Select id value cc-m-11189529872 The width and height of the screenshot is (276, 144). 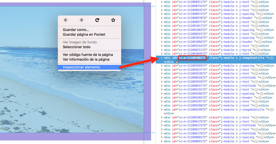click(192, 106)
